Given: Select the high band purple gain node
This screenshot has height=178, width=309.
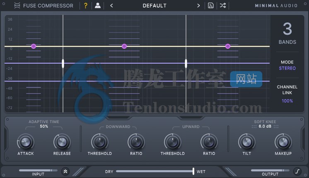Looking at the screenshot, I should 228,46.
